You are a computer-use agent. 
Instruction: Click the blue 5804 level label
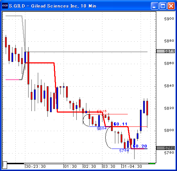pos(102,129)
